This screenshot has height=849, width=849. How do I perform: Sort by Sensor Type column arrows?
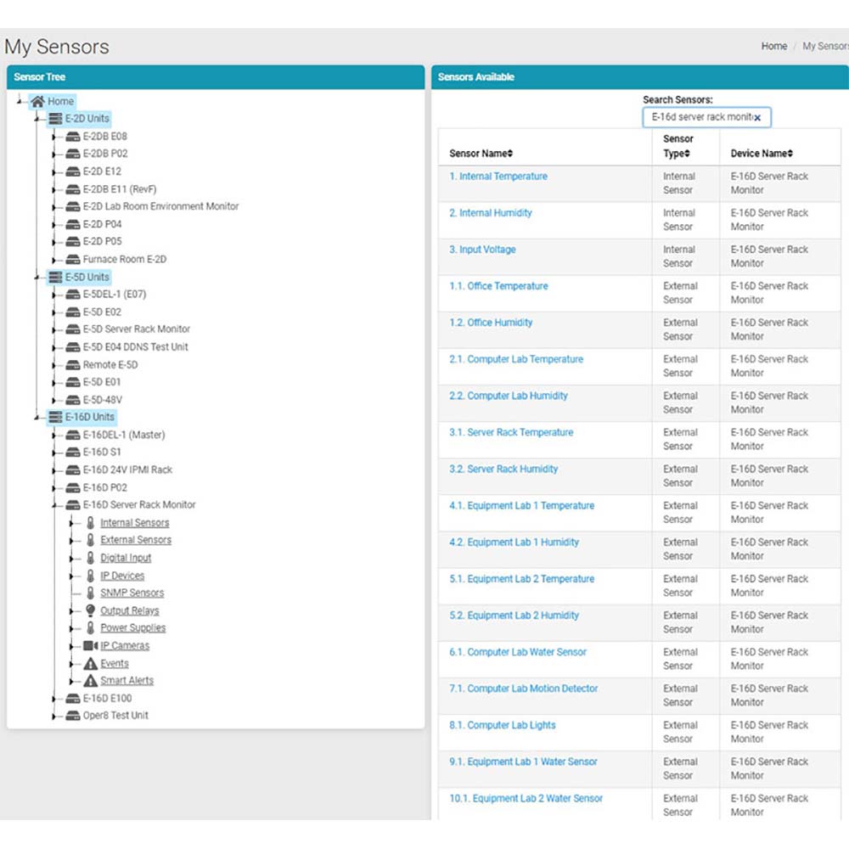tap(687, 154)
